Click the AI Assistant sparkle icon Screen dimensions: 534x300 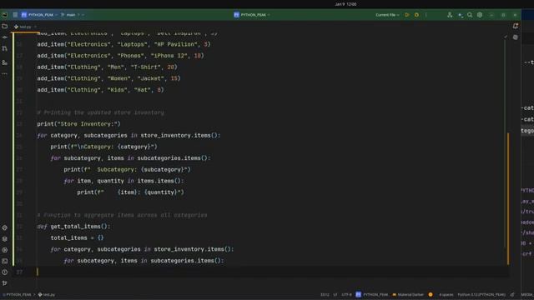tap(461, 15)
